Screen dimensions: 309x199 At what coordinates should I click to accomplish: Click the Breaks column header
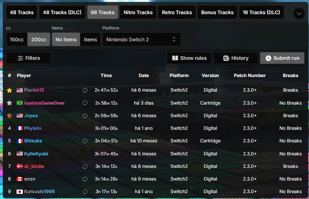[290, 75]
